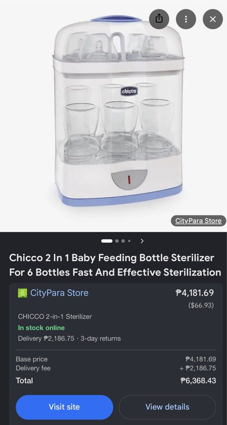Select the fourth carousel dot
Image resolution: width=227 pixels, height=425 pixels.
pos(129,241)
